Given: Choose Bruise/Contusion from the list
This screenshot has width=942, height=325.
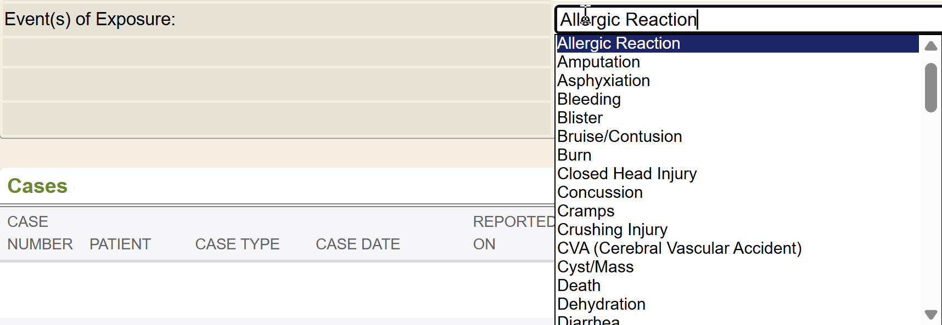Looking at the screenshot, I should 620,136.
